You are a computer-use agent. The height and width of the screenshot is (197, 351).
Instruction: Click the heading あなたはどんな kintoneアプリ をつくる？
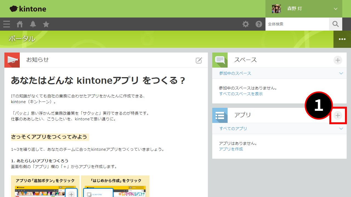tap(98, 81)
